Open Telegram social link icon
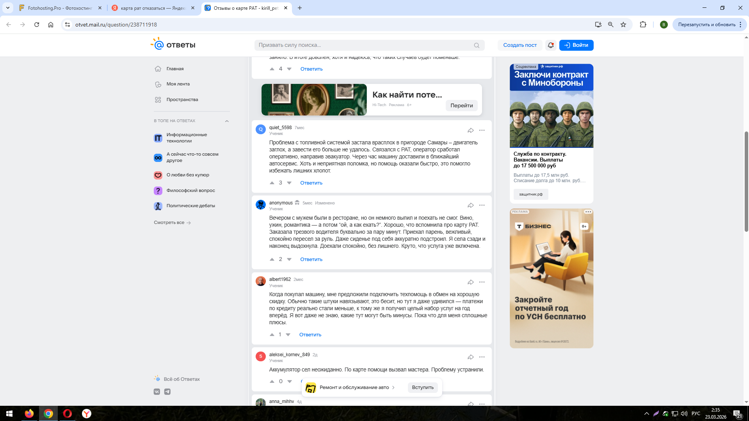Viewport: 749px width, 421px height. click(x=167, y=392)
